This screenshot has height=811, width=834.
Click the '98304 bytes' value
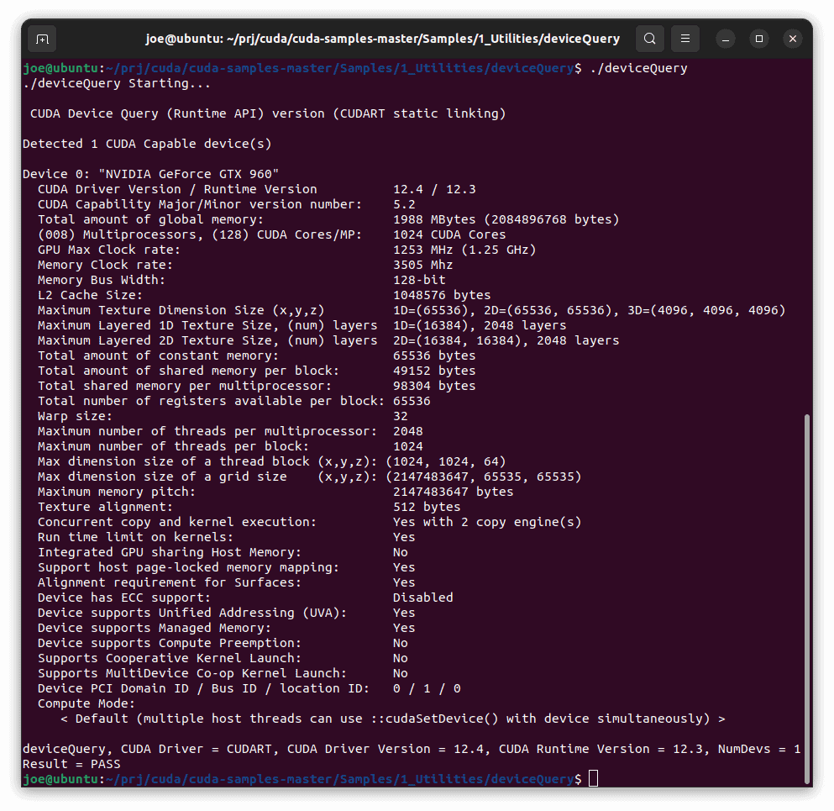click(434, 386)
